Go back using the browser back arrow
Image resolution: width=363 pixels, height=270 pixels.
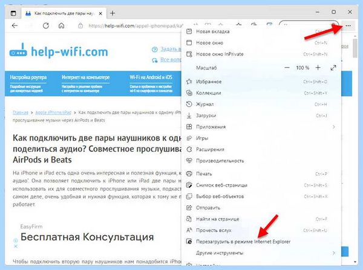pos(15,25)
